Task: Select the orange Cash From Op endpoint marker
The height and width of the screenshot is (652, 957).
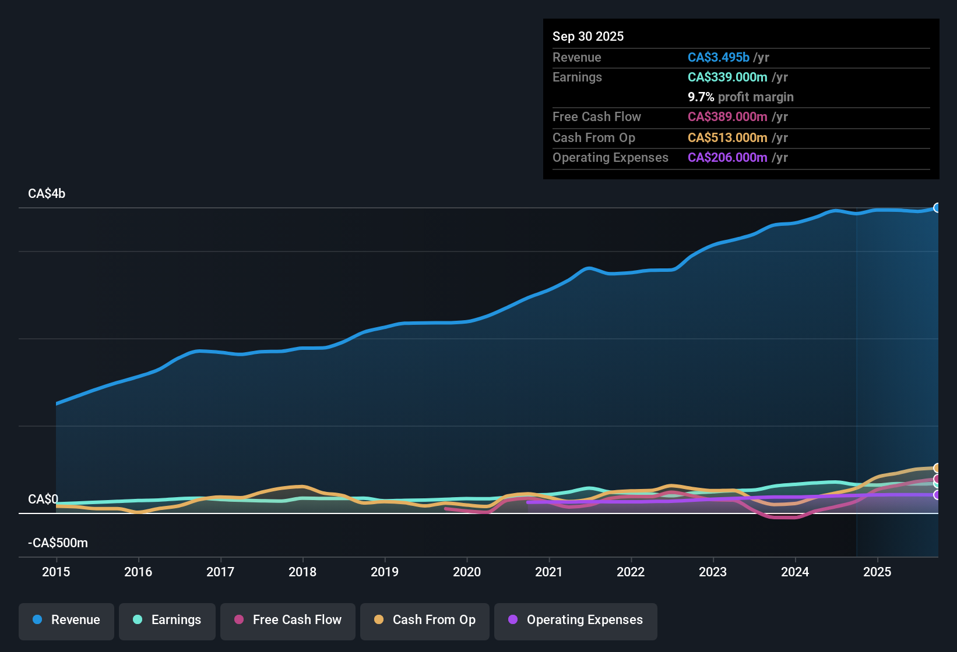Action: pyautogui.click(x=937, y=468)
